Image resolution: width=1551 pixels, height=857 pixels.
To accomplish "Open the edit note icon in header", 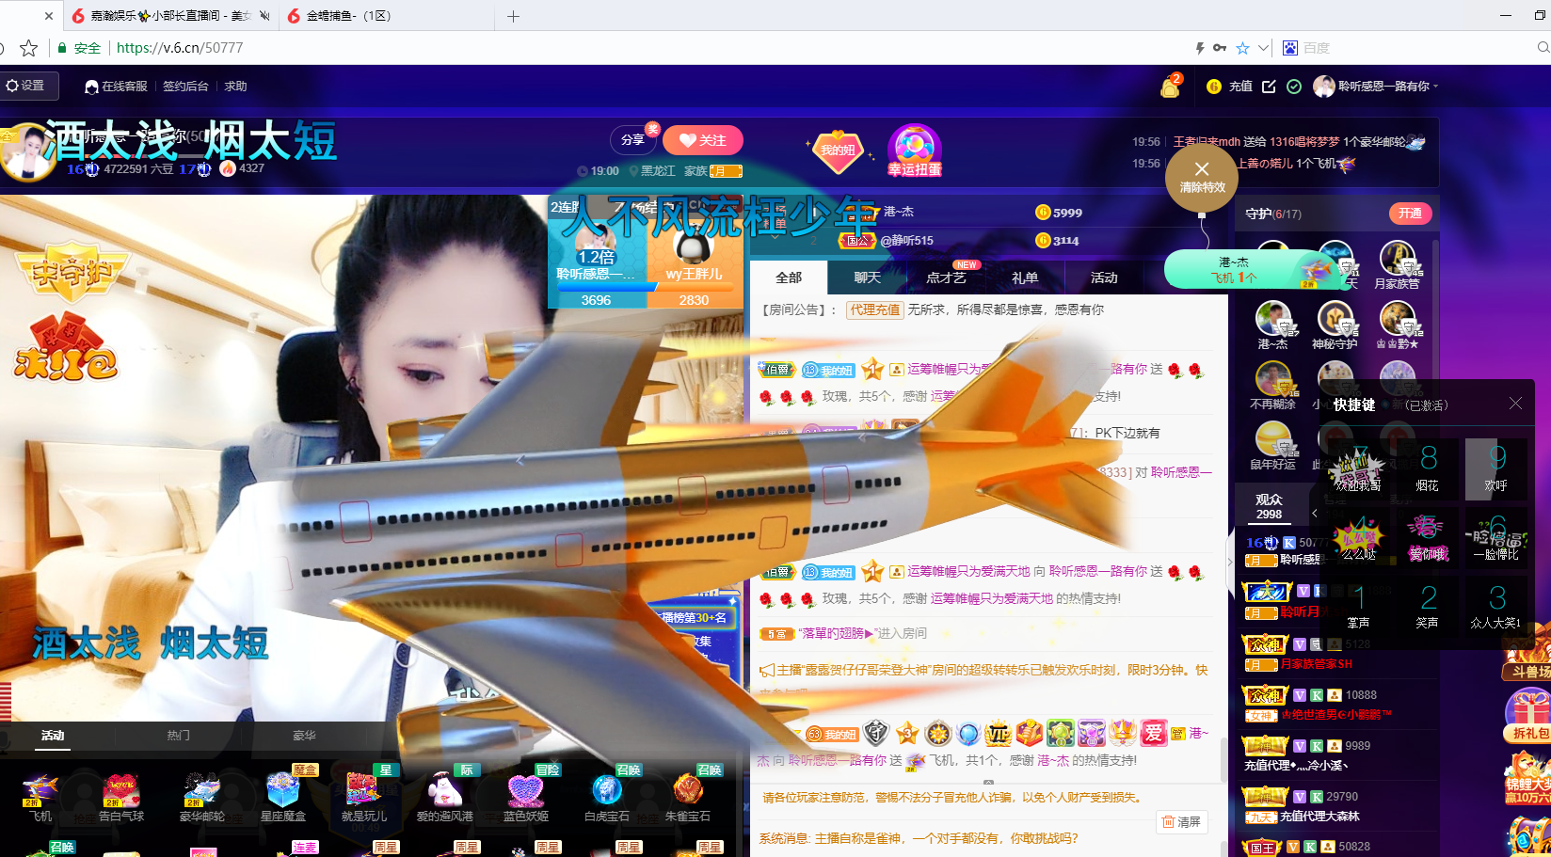I will pos(1269,87).
